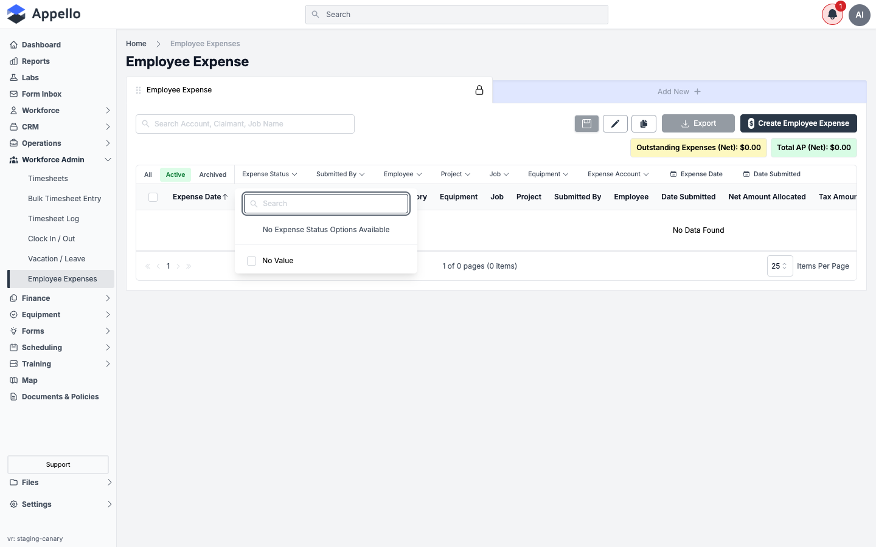
Task: Click the Create Employee Expense button
Action: [x=798, y=123]
